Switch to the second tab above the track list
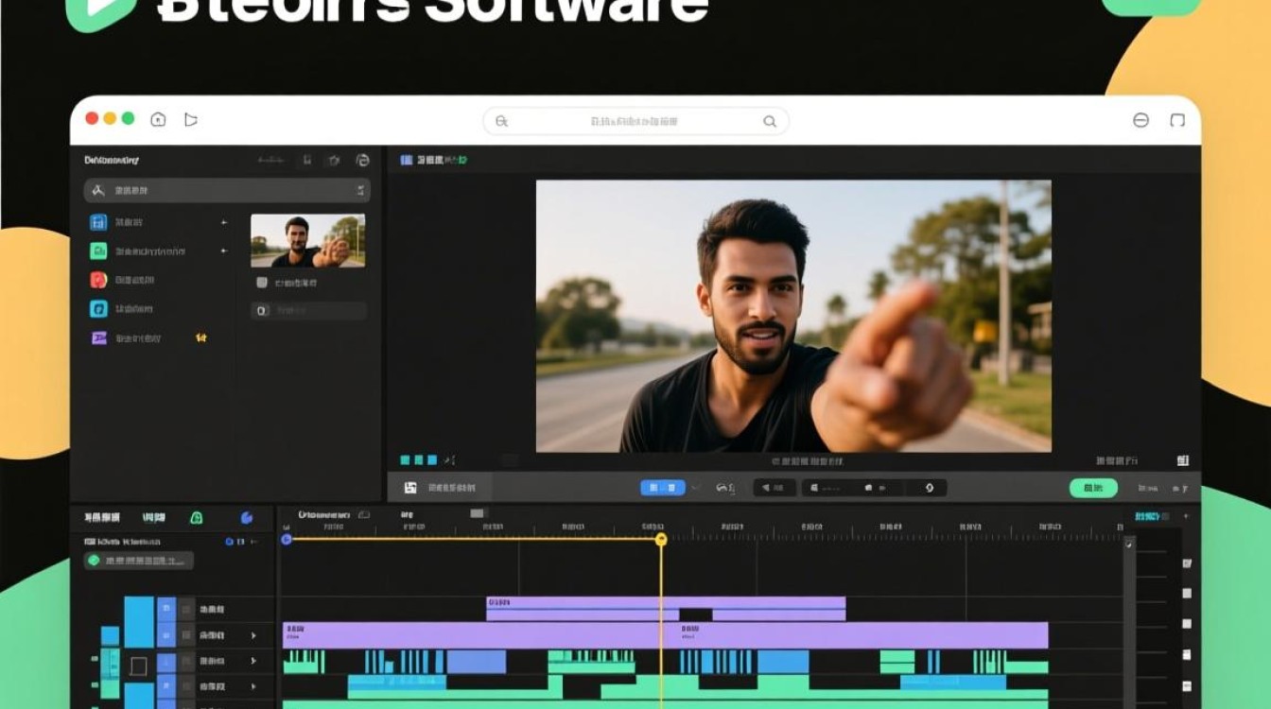1271x709 pixels. [153, 517]
